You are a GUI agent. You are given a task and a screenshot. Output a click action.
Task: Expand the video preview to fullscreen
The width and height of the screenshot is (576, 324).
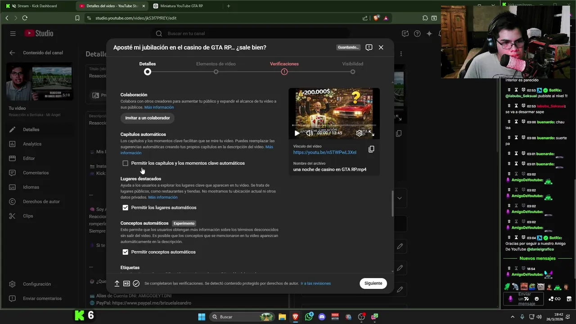(x=371, y=133)
